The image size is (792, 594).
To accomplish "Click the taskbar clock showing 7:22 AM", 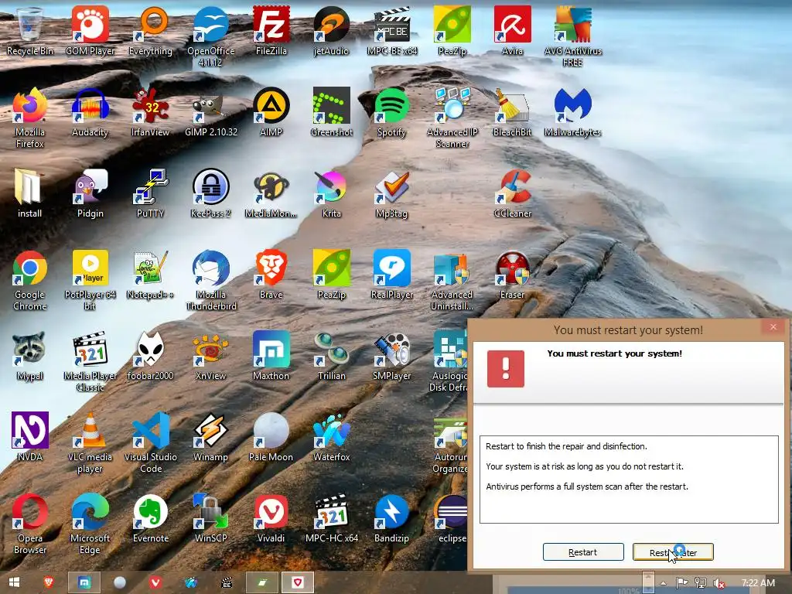I will tap(758, 583).
